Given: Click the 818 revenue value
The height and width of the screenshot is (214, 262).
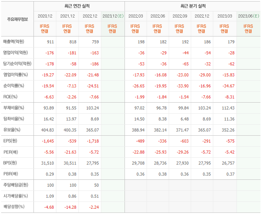Looking at the screenshot, I should 73,42.
